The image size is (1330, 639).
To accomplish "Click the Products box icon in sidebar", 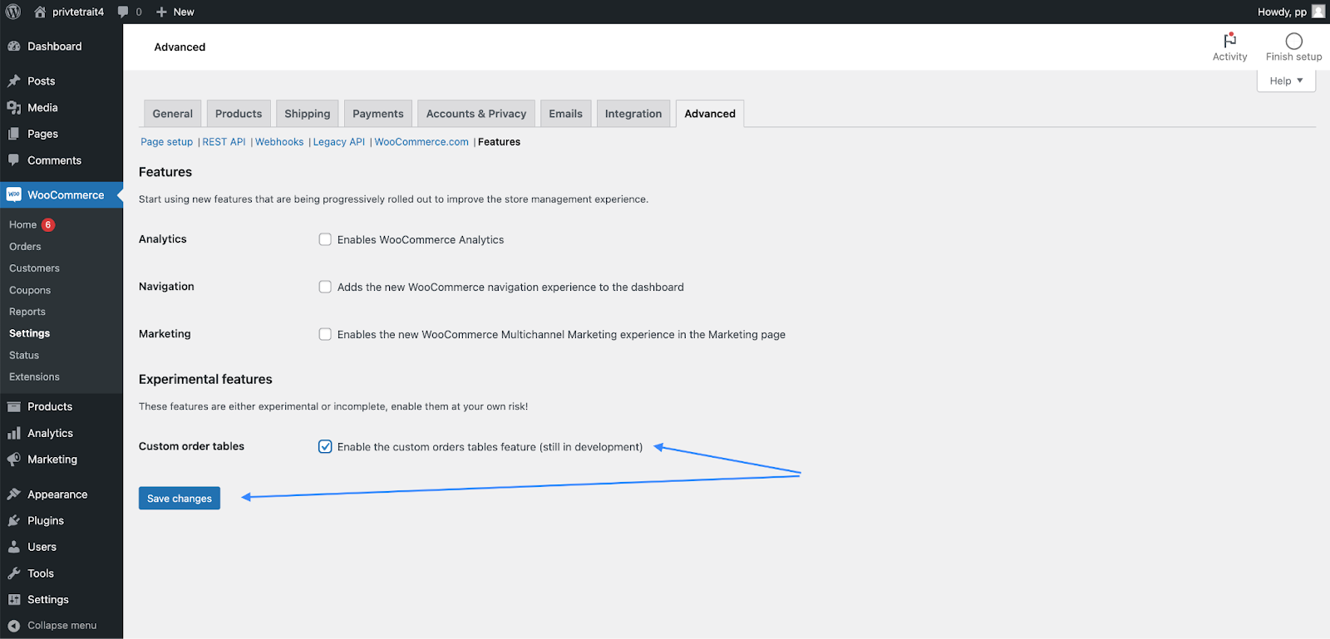I will [x=14, y=406].
